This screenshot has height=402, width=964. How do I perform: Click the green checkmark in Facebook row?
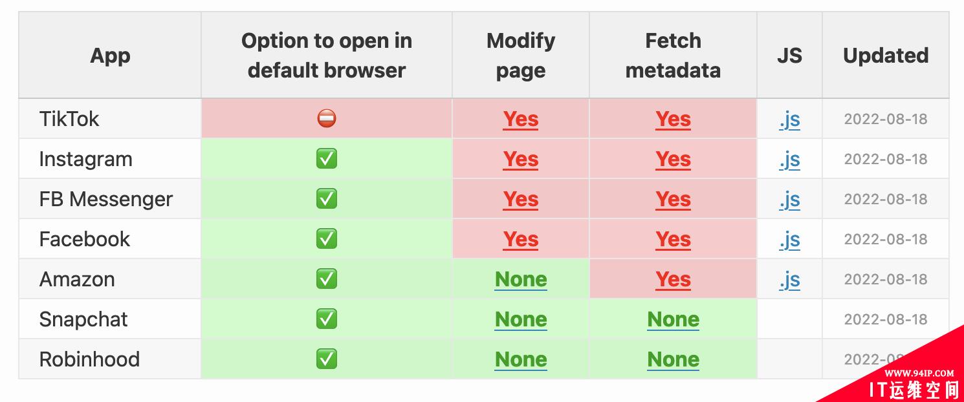(327, 239)
